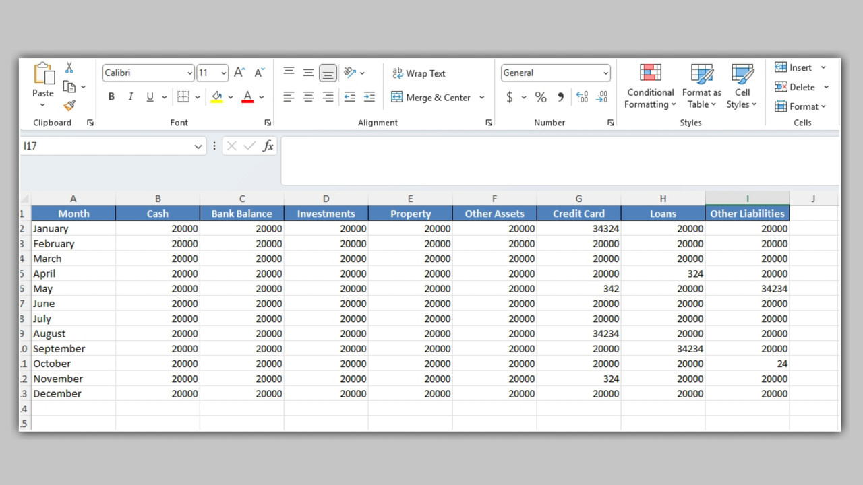
Task: Click Merge & Center button
Action: point(431,98)
